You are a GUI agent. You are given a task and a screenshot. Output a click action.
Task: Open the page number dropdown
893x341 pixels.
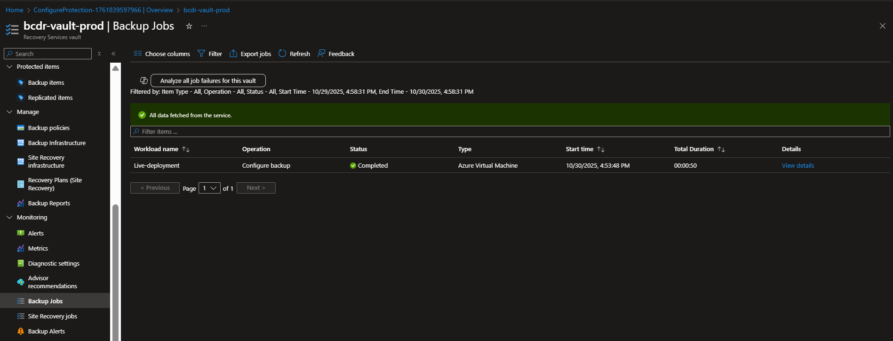[x=209, y=188]
